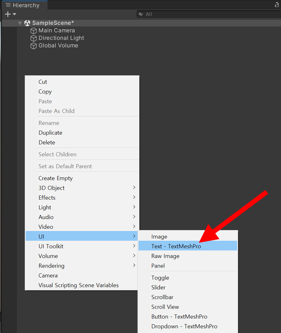Select Directional Light in the hierarchy

[x=61, y=38]
